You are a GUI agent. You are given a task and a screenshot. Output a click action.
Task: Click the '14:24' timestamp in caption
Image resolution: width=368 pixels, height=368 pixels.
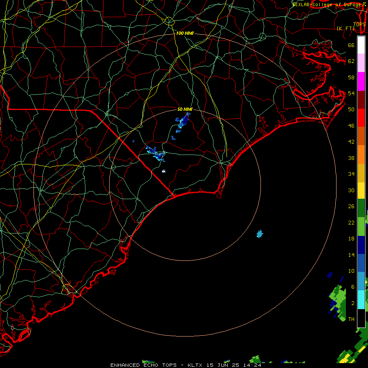coord(252,365)
